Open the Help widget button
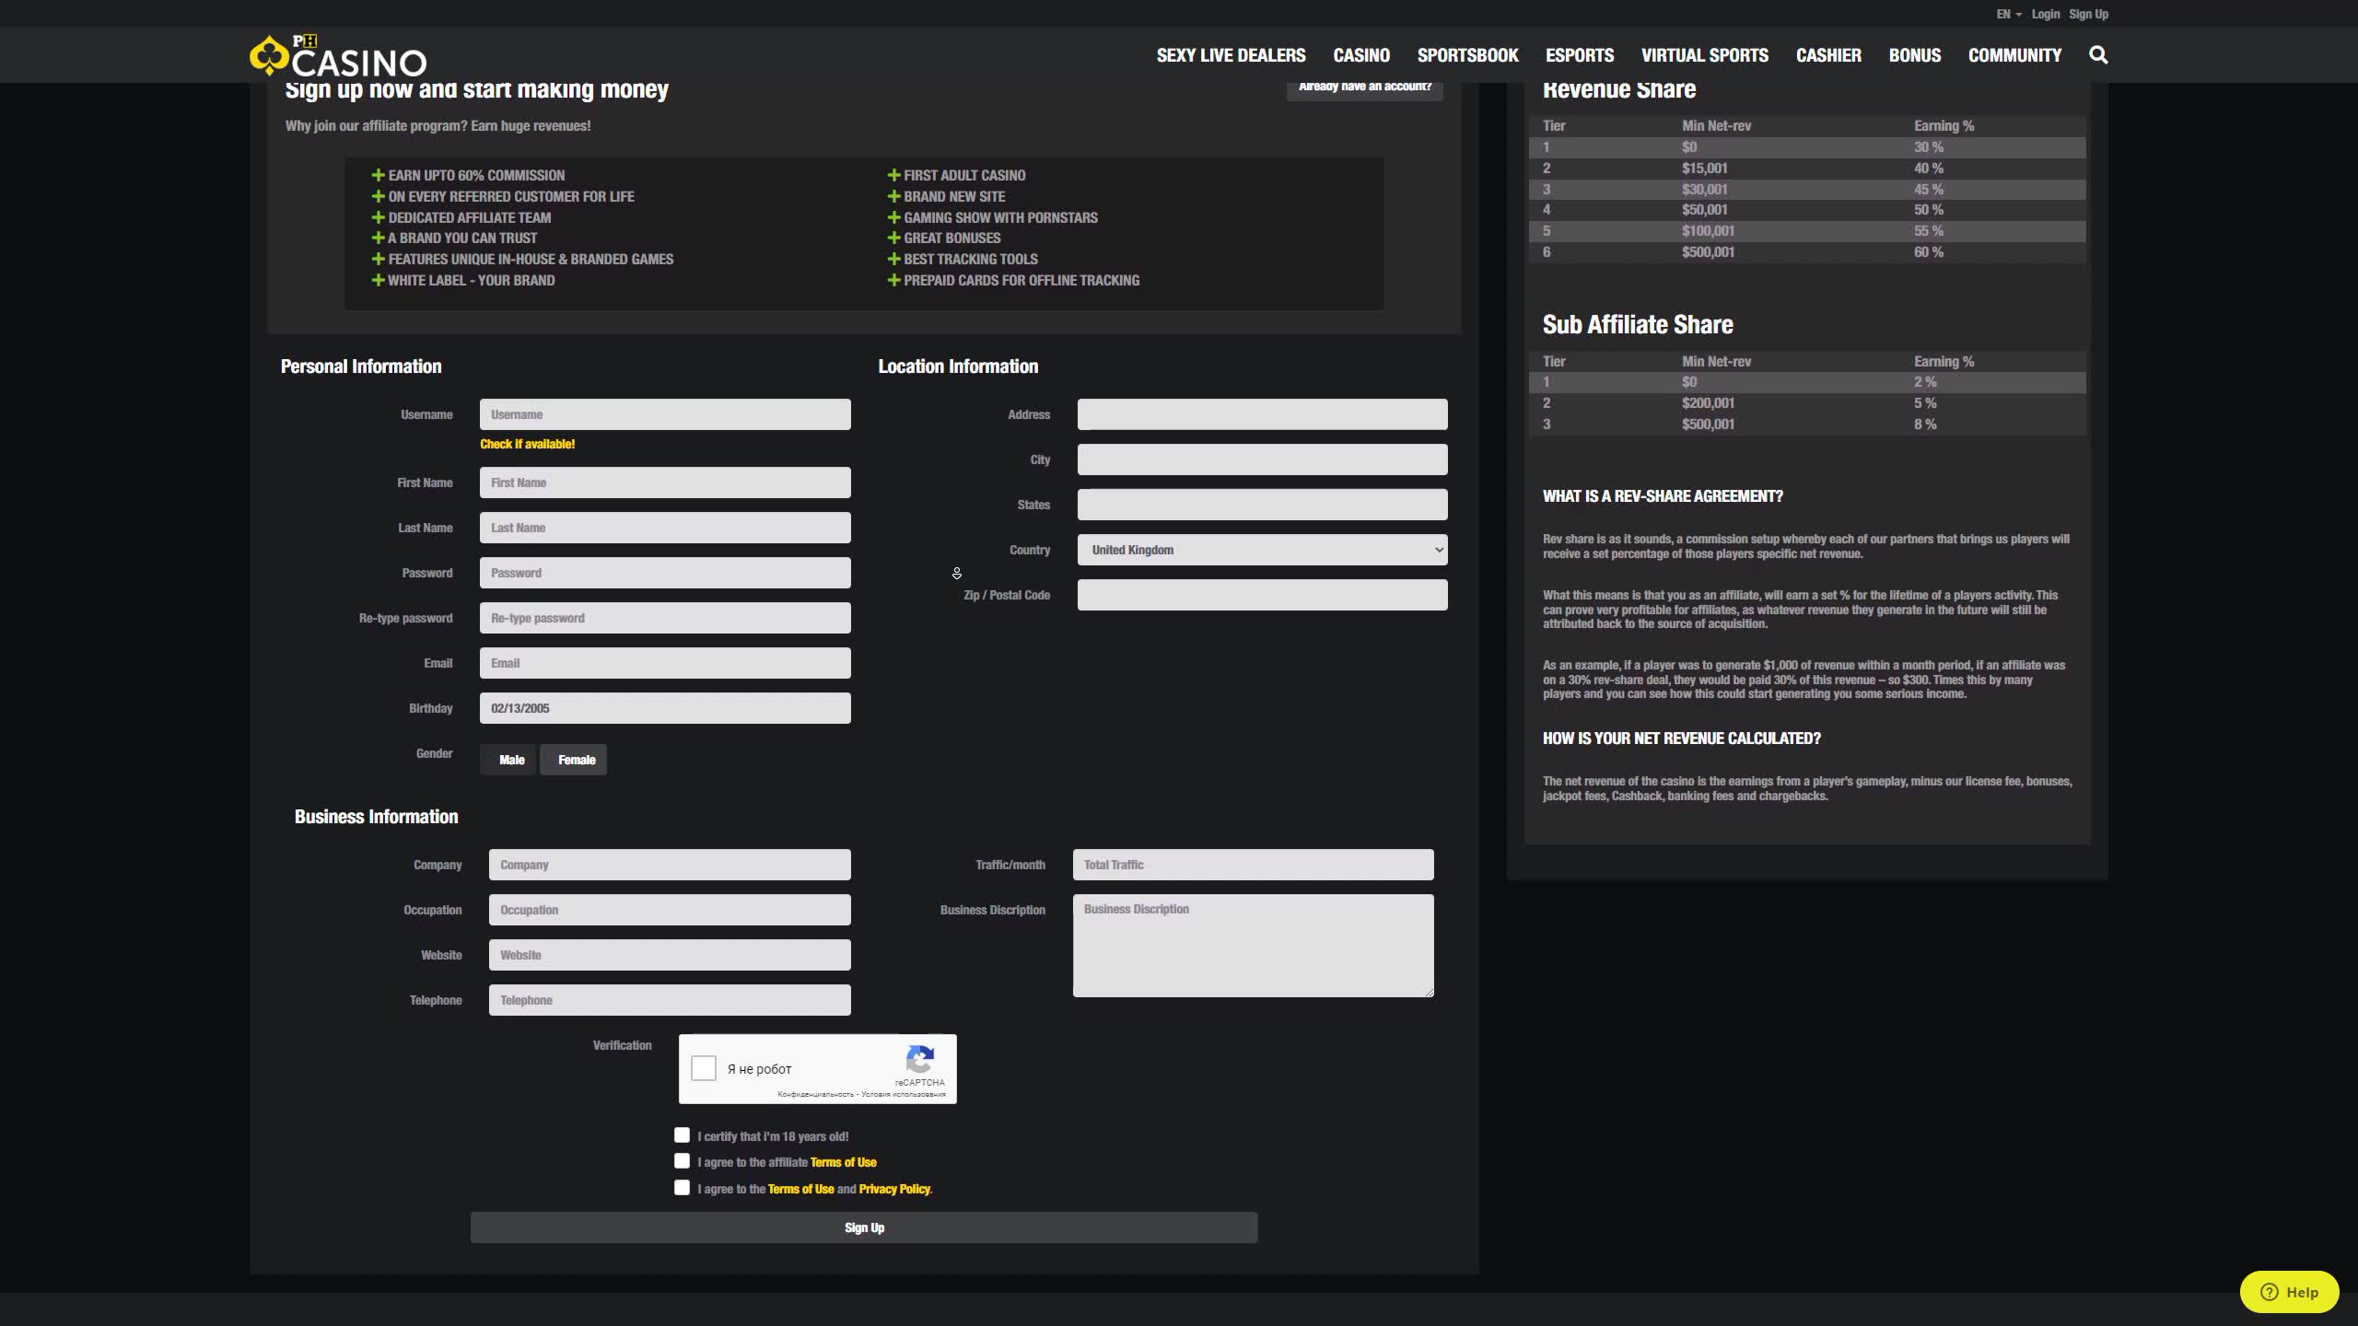The image size is (2358, 1326). [2289, 1292]
